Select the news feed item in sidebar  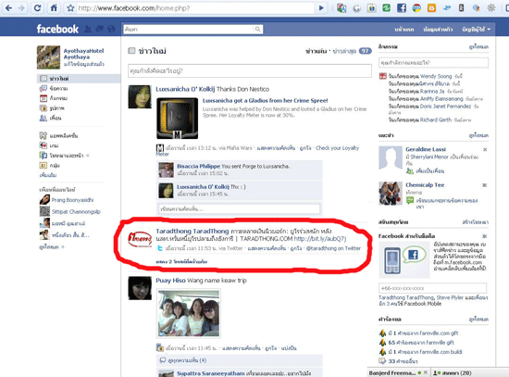point(79,79)
